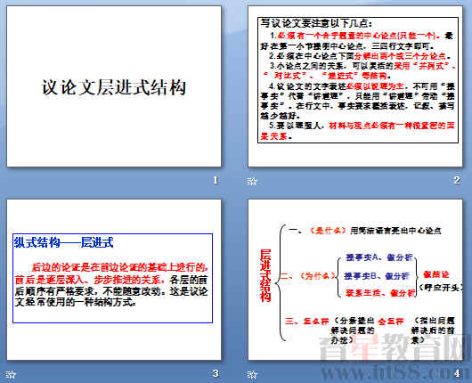Screen dimensions: 472x383
Task: Click the text 摆事实A、做分析 in slide 4
Action: pos(379,257)
